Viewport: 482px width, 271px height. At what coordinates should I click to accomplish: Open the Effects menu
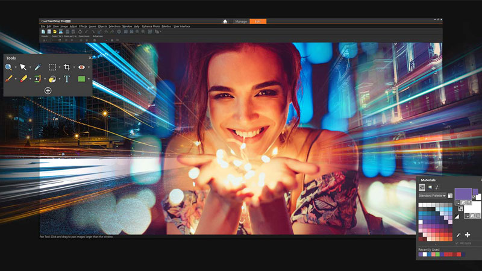click(x=83, y=26)
